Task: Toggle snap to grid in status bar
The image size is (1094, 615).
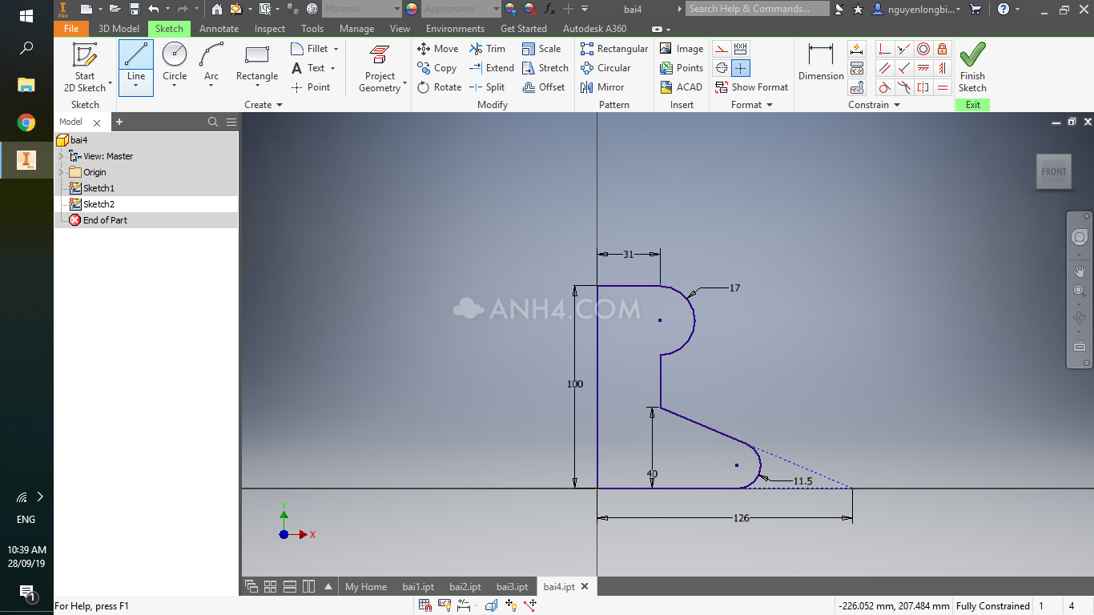Action: pyautogui.click(x=426, y=606)
